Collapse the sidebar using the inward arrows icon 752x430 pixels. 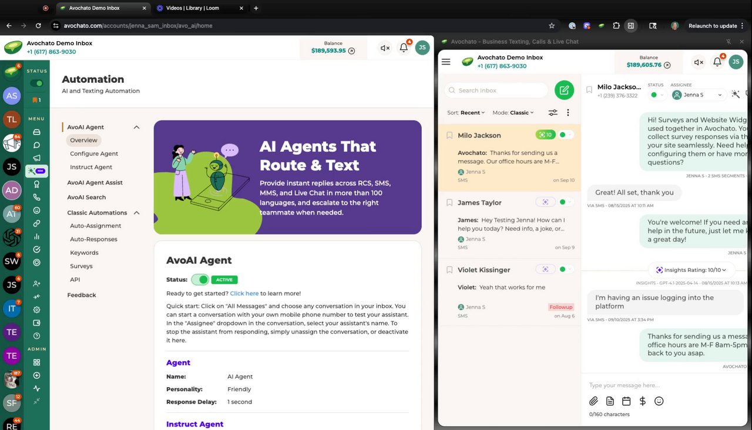coord(36,401)
